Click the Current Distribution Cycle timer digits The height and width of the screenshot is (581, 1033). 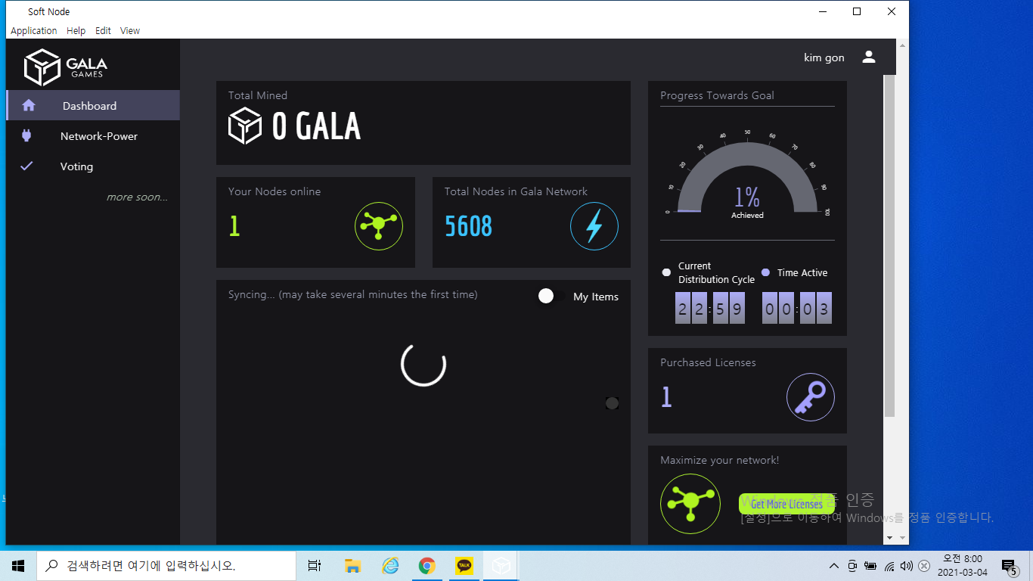711,308
